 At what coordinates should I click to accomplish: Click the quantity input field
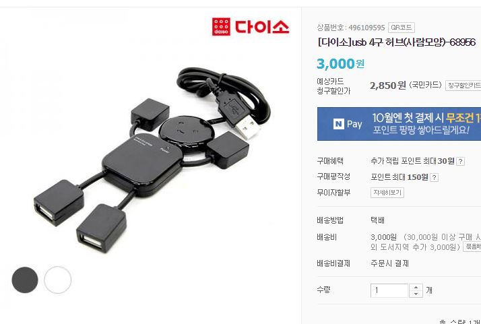coord(389,290)
